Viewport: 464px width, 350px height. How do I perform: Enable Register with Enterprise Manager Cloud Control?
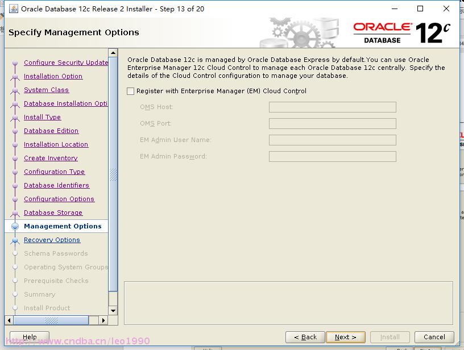click(131, 91)
